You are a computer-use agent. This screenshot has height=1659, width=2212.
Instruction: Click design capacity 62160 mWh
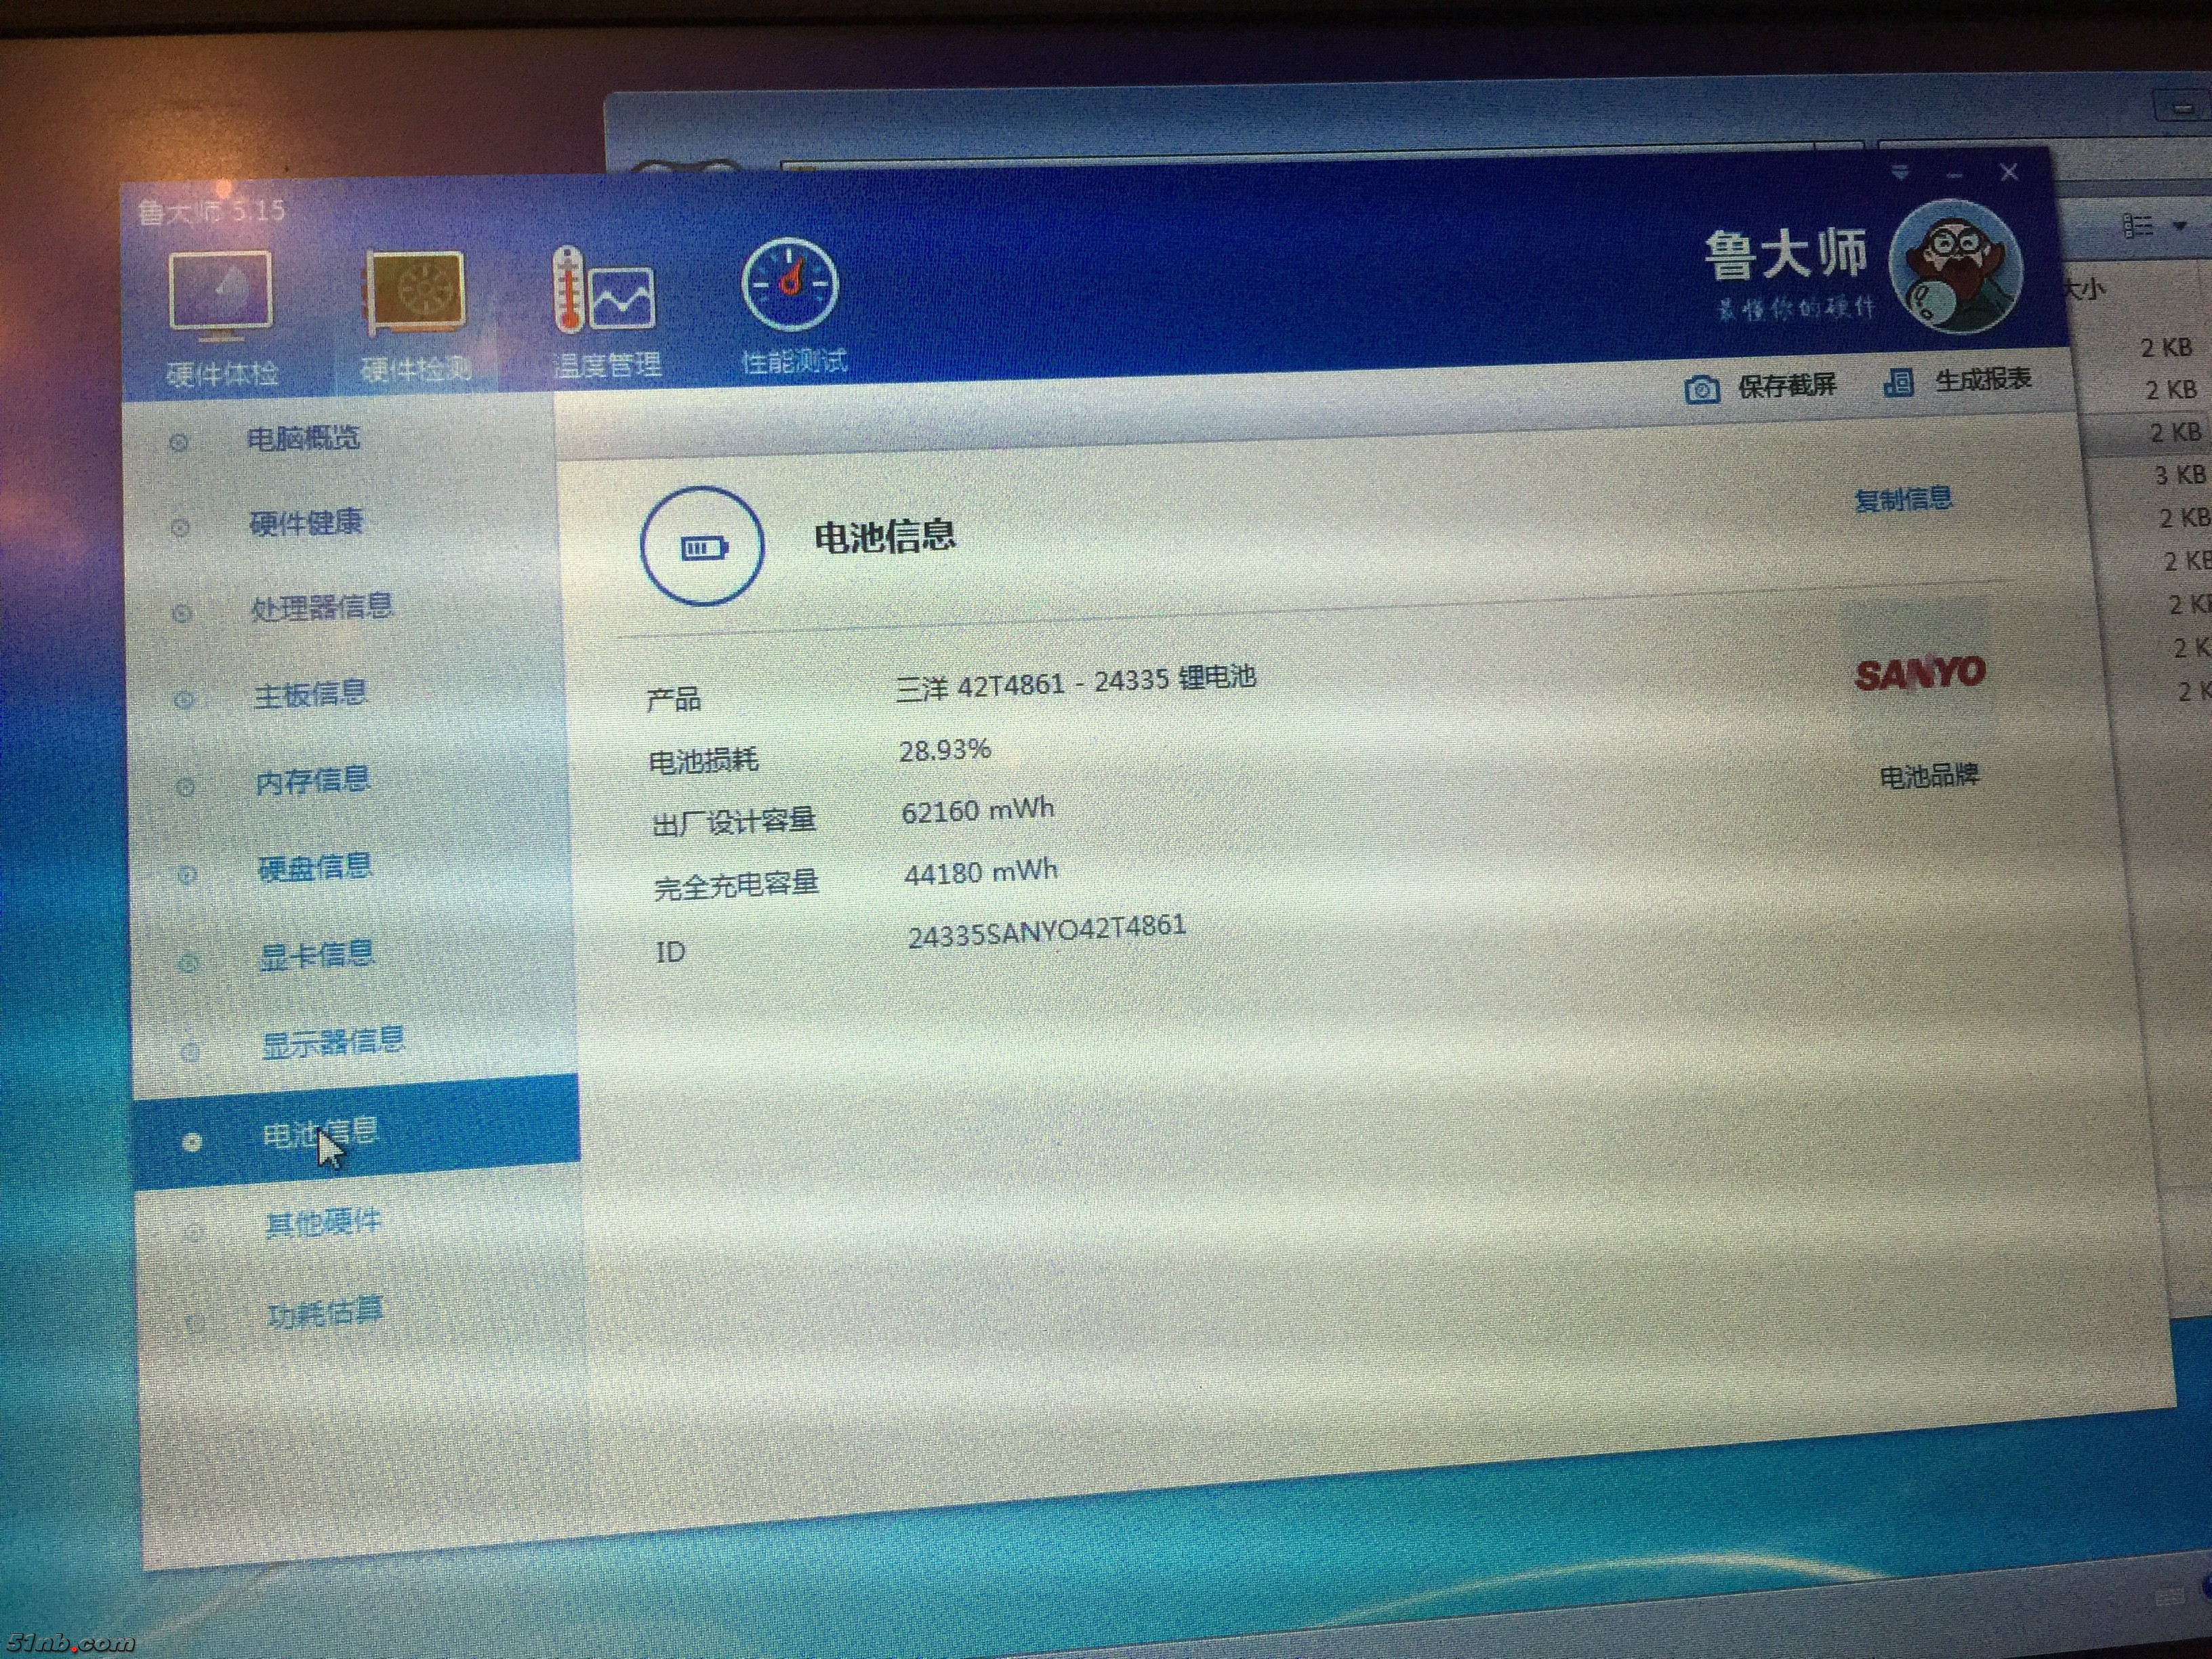click(x=978, y=810)
